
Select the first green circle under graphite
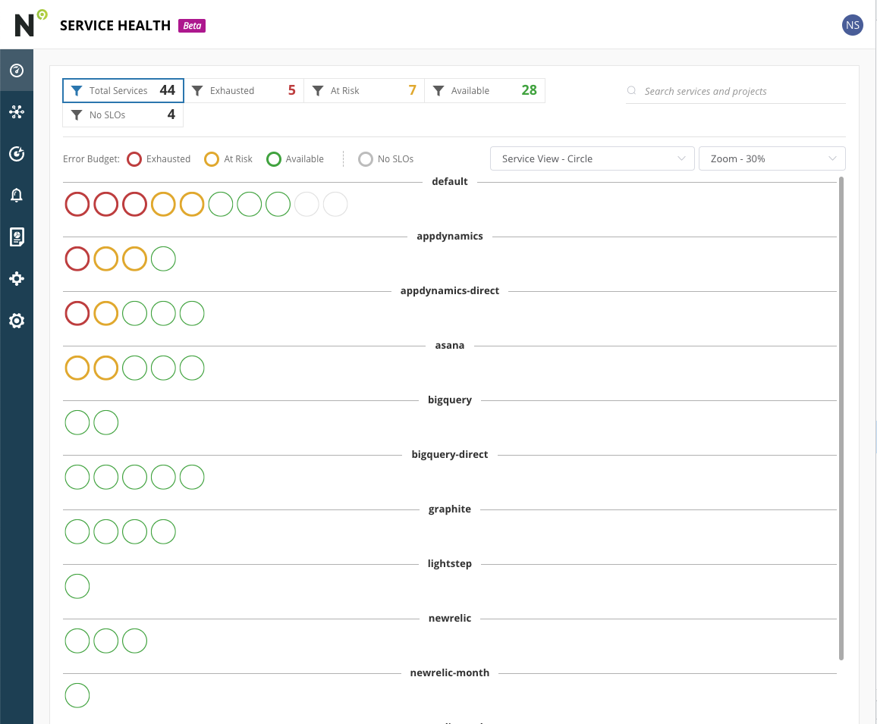tap(77, 531)
